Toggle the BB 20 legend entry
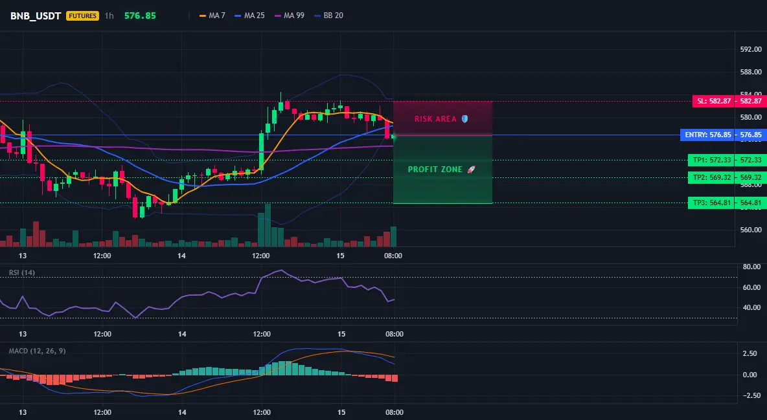This screenshot has width=767, height=420. 328,16
